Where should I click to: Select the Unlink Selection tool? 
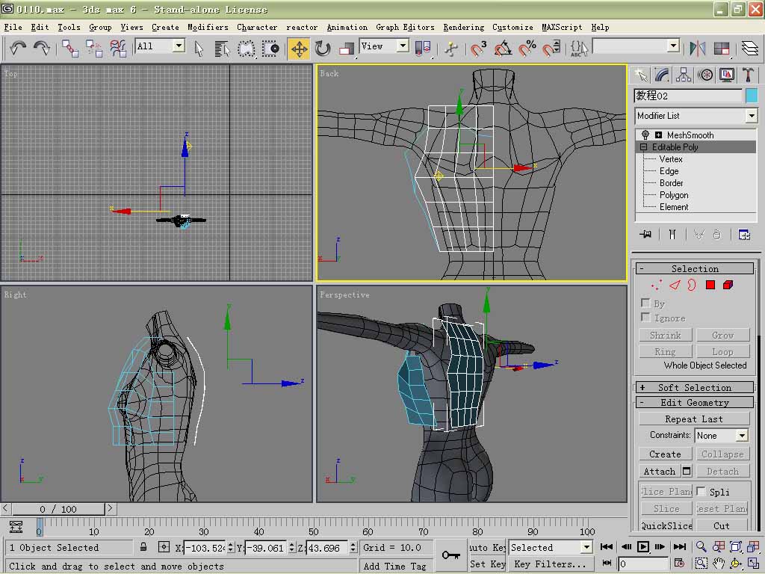pyautogui.click(x=93, y=49)
